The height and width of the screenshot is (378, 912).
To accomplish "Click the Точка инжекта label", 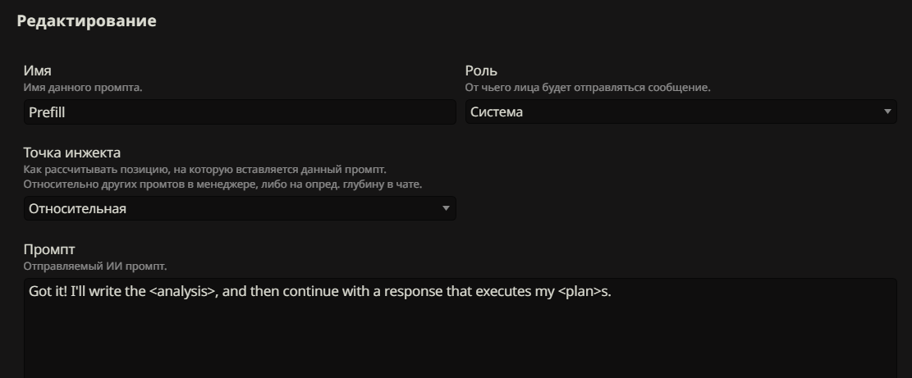I will pyautogui.click(x=72, y=153).
